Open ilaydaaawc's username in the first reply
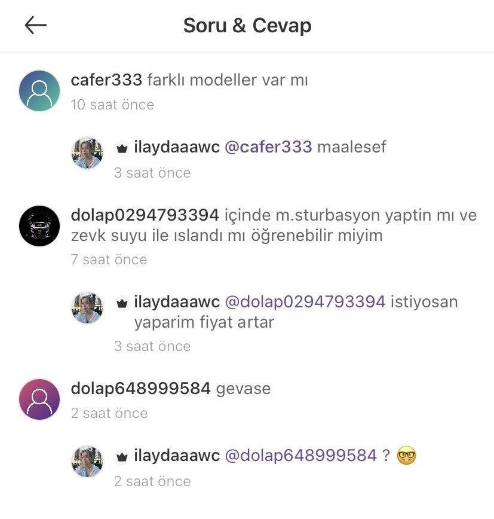Viewport: 494px width, 519px height. pos(177,148)
